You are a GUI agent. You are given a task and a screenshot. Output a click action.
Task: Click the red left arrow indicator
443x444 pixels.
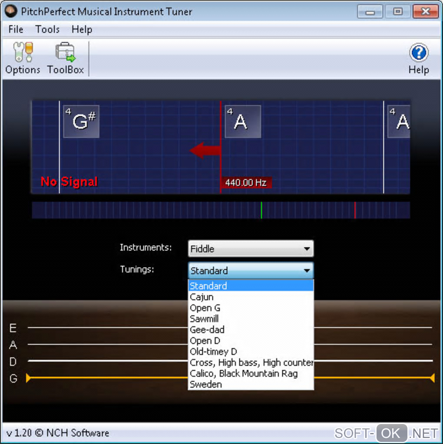[x=205, y=150]
